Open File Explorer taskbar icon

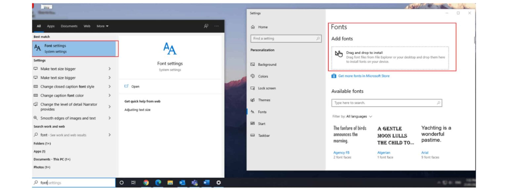(170, 182)
